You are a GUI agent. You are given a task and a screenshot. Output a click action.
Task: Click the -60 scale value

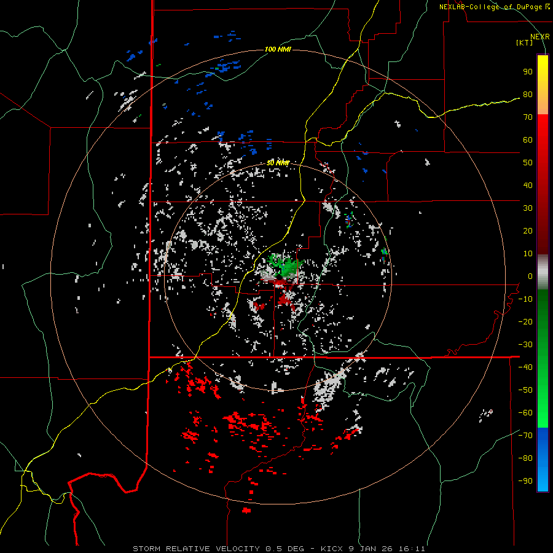(x=525, y=413)
